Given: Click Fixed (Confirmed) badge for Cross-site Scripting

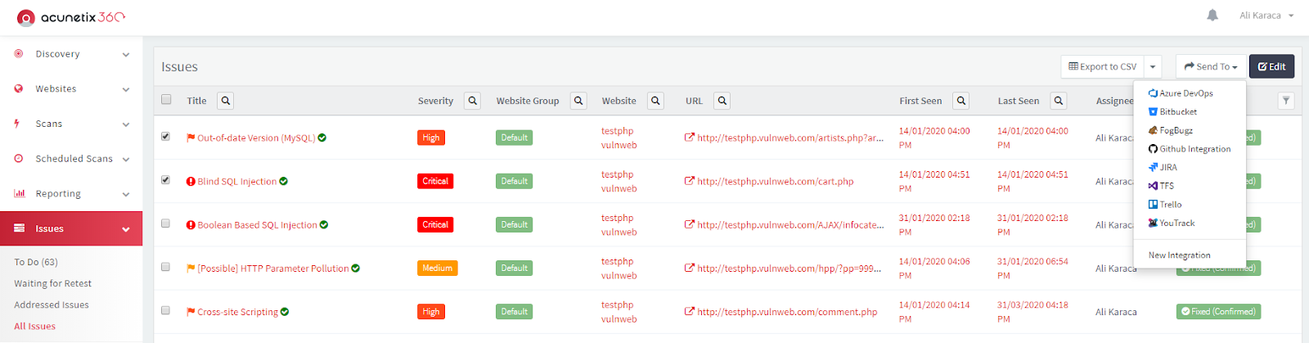Looking at the screenshot, I should click(1218, 312).
